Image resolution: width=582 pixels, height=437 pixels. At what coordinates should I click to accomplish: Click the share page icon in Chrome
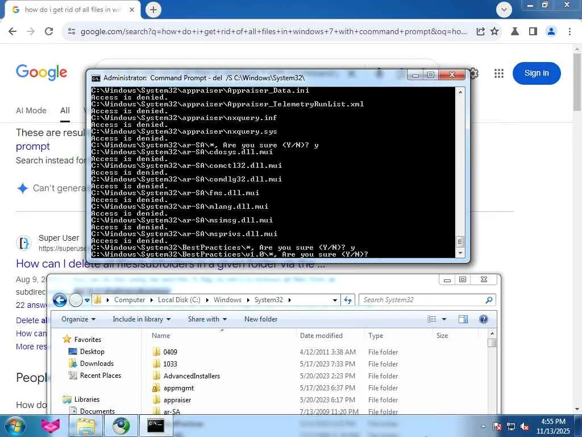480,32
